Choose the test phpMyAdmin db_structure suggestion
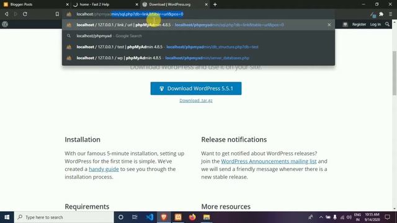This screenshot has width=397, height=223. point(198,47)
